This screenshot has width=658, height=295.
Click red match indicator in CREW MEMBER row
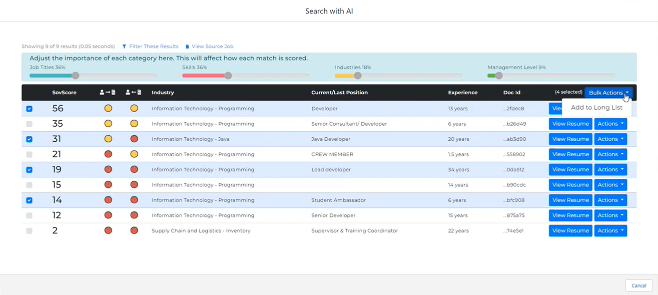point(108,154)
